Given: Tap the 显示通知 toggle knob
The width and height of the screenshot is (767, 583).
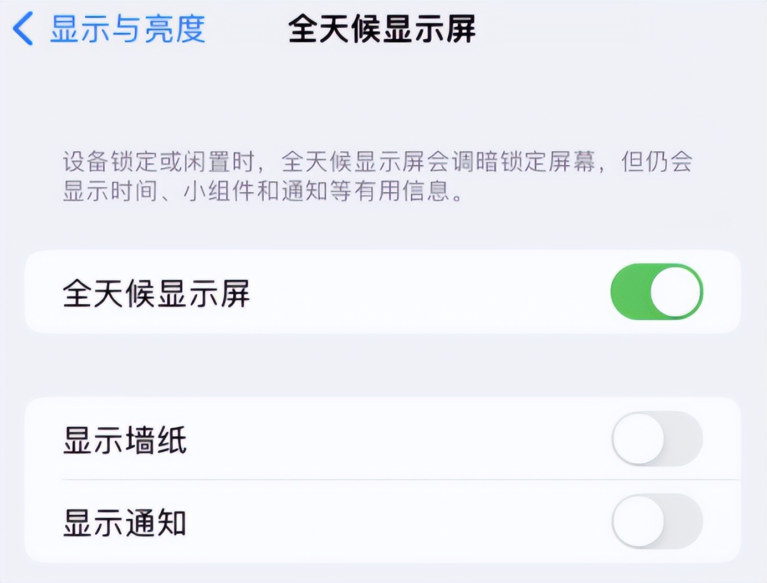Looking at the screenshot, I should [638, 521].
